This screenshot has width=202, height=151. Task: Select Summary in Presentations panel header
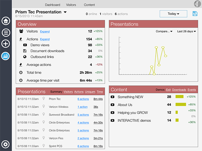tap(56, 92)
